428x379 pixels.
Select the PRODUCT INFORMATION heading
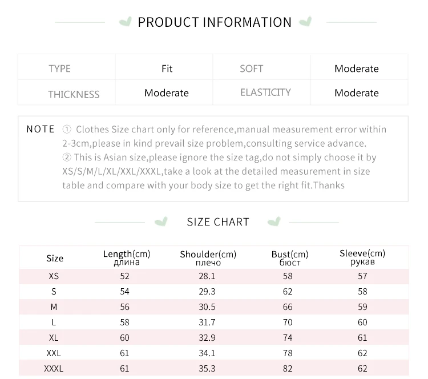pyautogui.click(x=215, y=22)
